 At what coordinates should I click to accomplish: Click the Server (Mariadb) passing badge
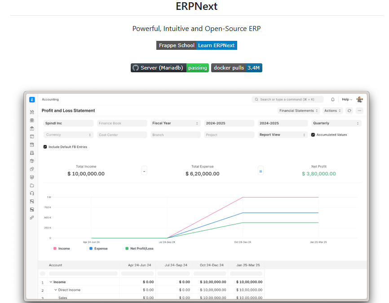(x=170, y=68)
